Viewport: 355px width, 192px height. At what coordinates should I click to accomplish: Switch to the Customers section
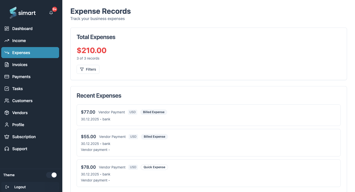pos(22,101)
